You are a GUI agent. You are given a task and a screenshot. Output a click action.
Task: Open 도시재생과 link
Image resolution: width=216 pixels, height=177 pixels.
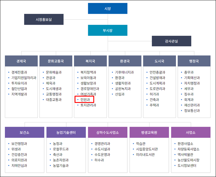pos(54,88)
